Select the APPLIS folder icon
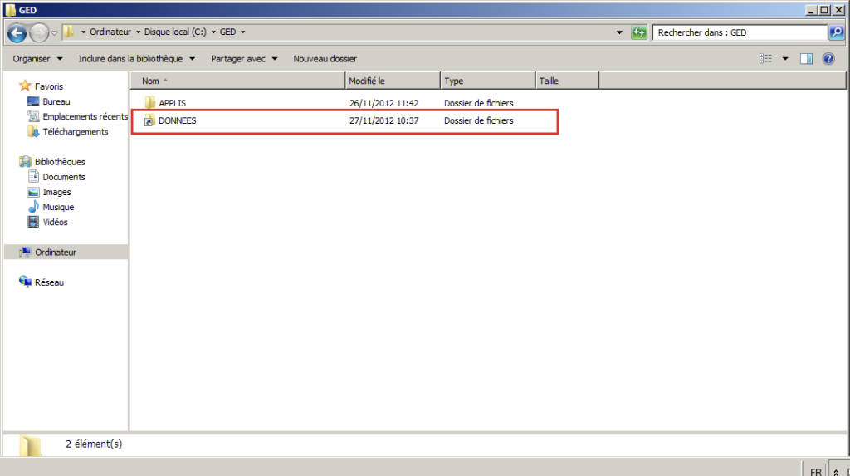Image resolution: width=850 pixels, height=476 pixels. 149,103
